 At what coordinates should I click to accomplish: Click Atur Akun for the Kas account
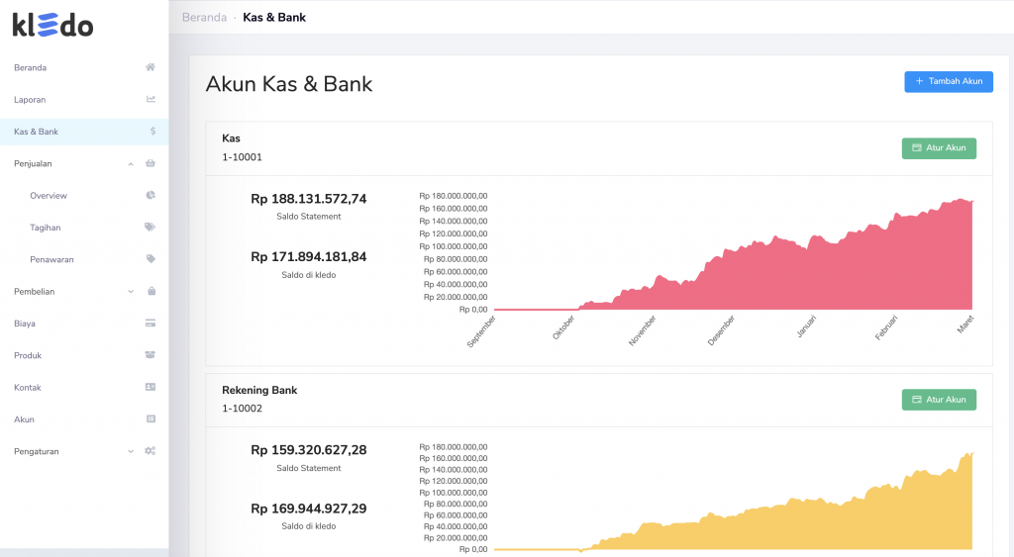click(x=939, y=148)
